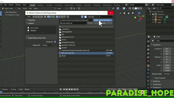The image size is (174, 98).
Task: Open the Edit menu
Action: (5, 5)
